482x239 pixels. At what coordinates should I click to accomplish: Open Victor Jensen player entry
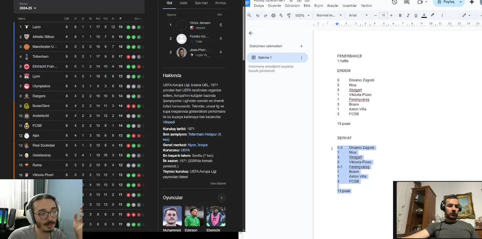pyautogui.click(x=194, y=25)
